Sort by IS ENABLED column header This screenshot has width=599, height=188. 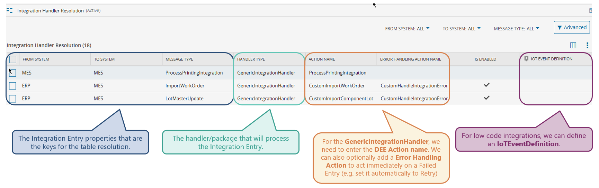[485, 59]
